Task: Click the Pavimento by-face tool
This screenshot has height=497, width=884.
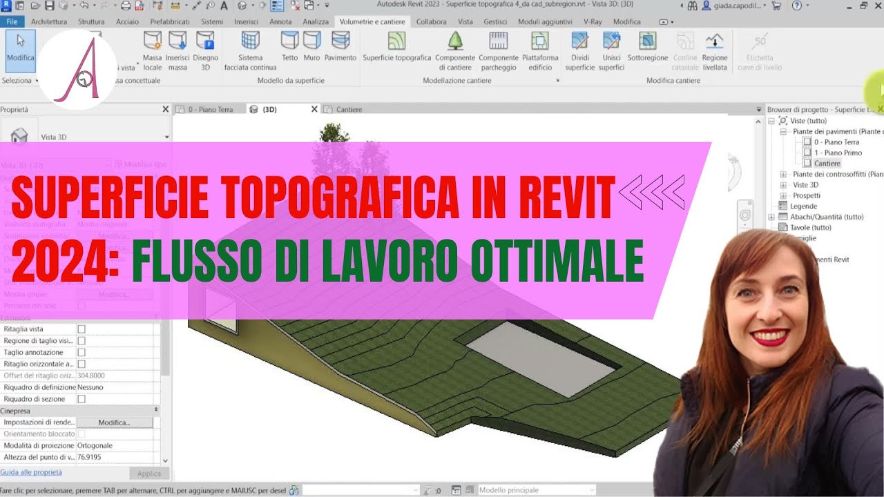Action: pos(340,47)
